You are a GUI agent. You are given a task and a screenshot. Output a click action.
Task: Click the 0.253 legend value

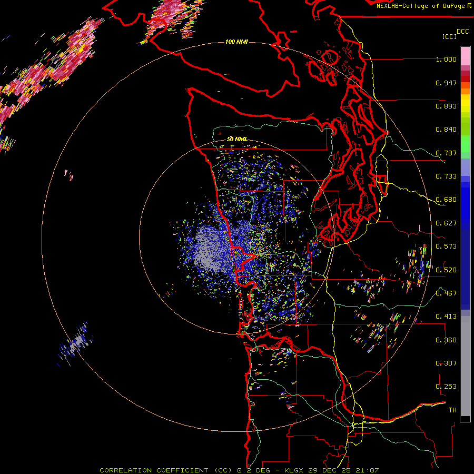[446, 387]
